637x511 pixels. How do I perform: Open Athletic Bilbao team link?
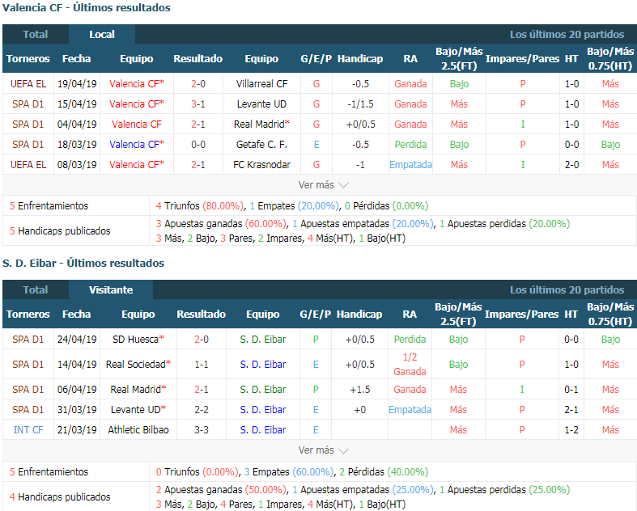[138, 430]
